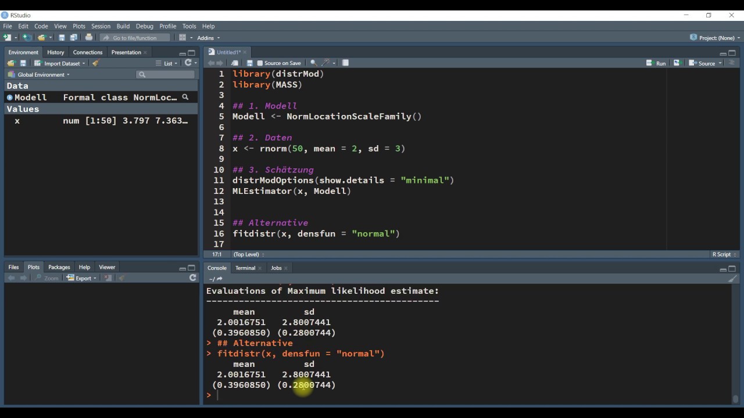The width and height of the screenshot is (744, 418).
Task: Click the Save icon in main toolbar
Action: (62, 38)
